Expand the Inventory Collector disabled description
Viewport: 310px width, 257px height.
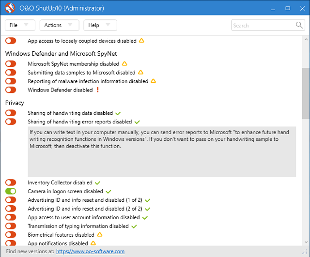click(60, 182)
